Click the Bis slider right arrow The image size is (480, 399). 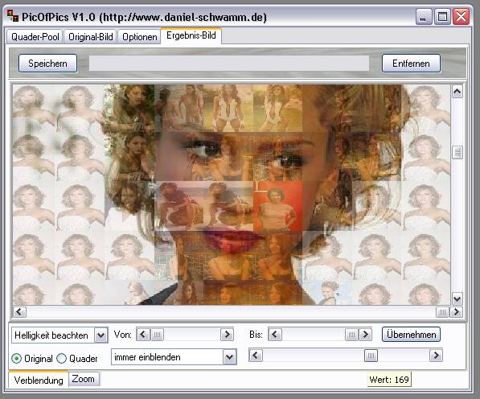click(x=365, y=335)
